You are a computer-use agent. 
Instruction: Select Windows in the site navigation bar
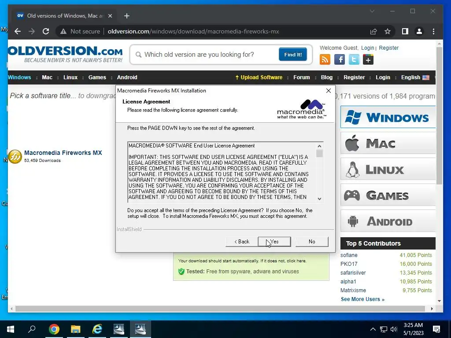(x=19, y=77)
